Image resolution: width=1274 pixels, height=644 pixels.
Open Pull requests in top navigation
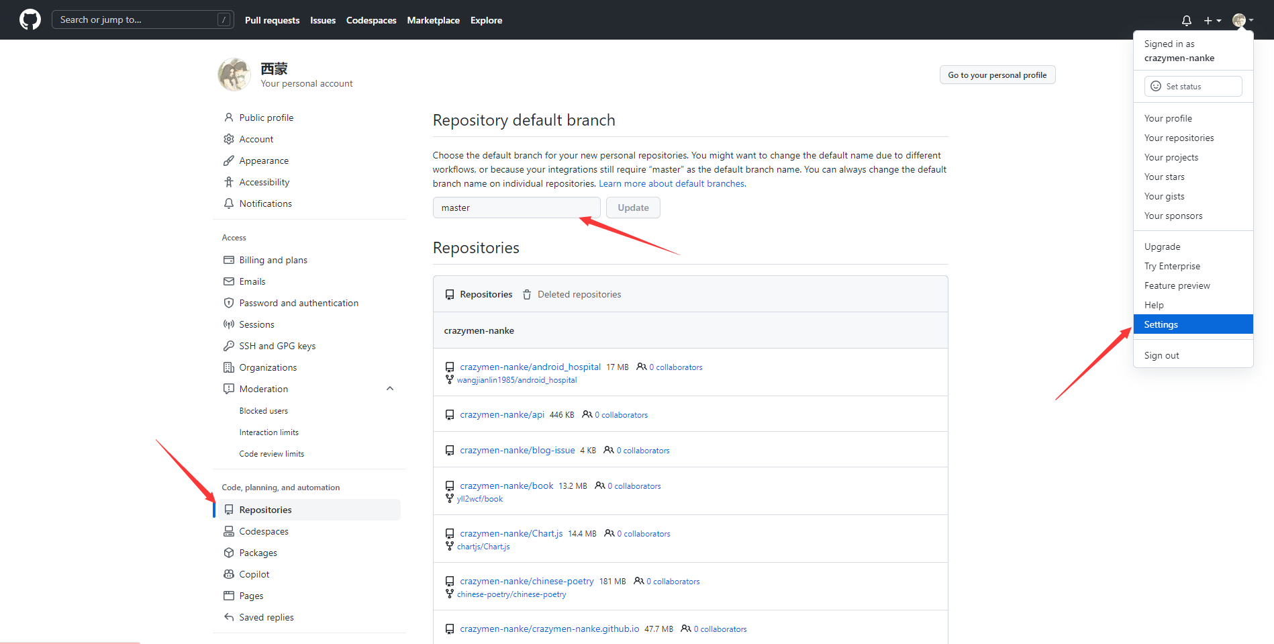point(272,20)
